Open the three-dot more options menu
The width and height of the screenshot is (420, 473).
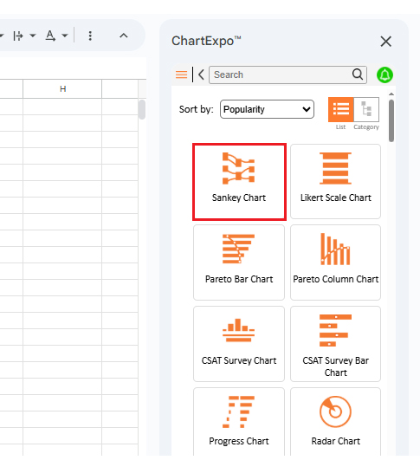[x=90, y=36]
